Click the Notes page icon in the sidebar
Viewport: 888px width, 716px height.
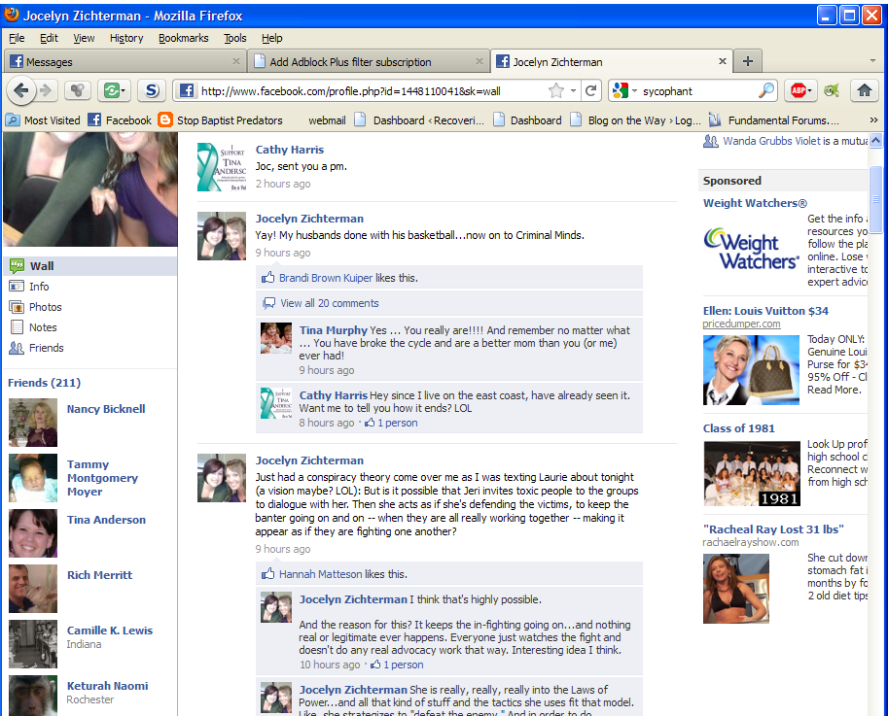click(x=17, y=326)
